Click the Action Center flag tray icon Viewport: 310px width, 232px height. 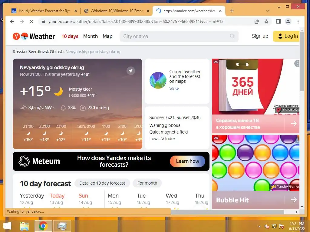pos(282,226)
